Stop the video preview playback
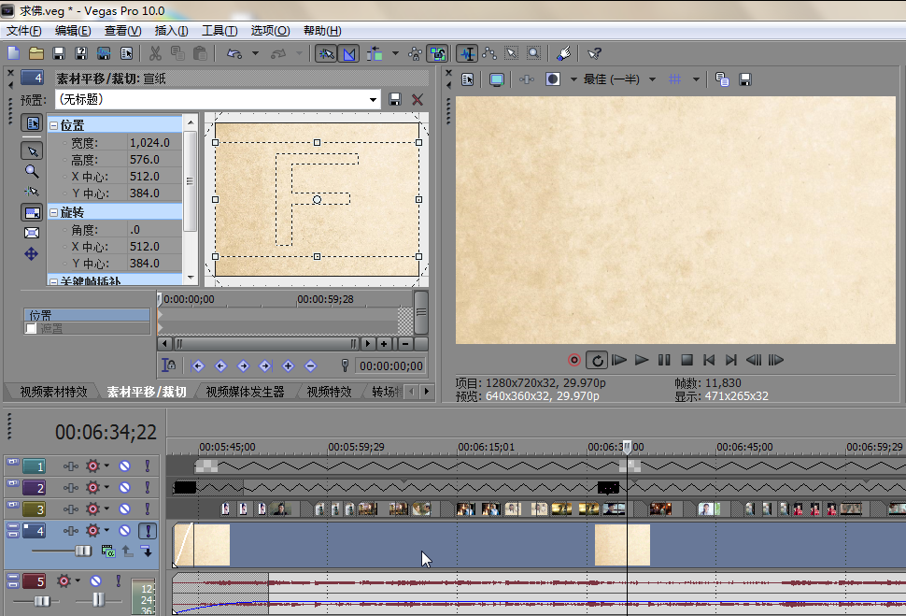 pyautogui.click(x=687, y=360)
